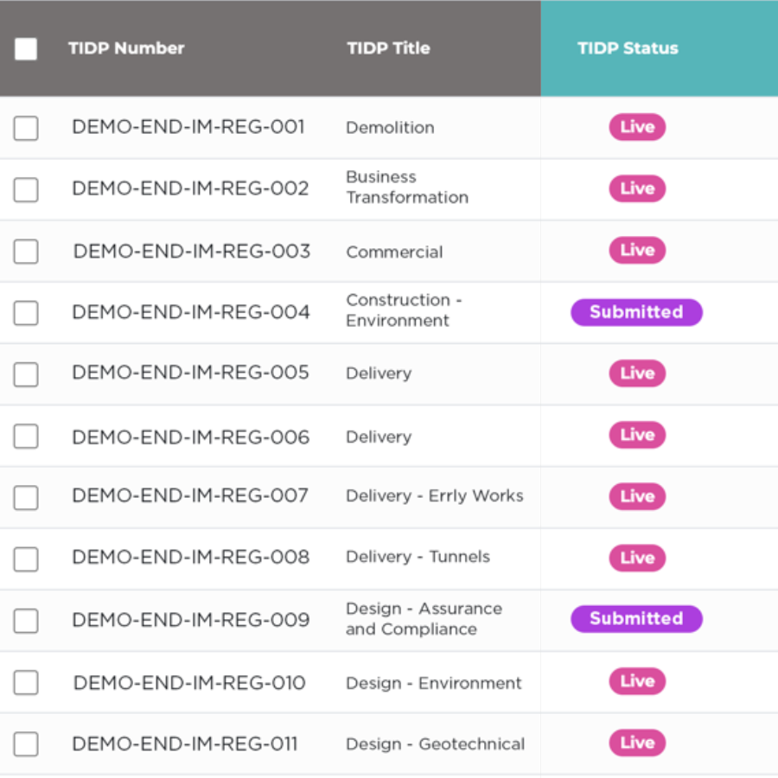Click the Live status for Delivery - Tunnels

pos(637,558)
